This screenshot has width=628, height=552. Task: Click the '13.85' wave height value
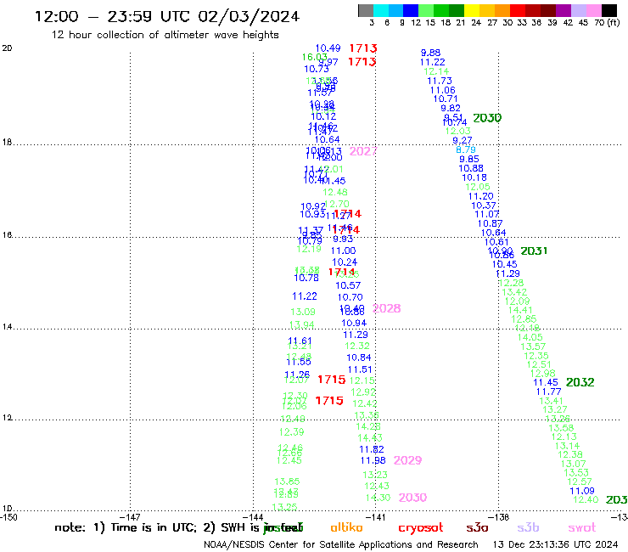point(287,482)
